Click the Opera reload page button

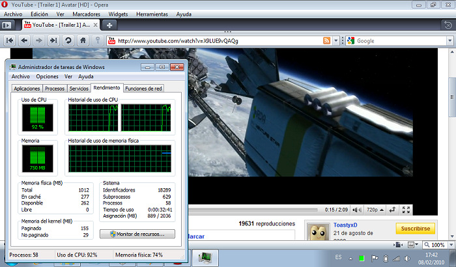point(68,40)
